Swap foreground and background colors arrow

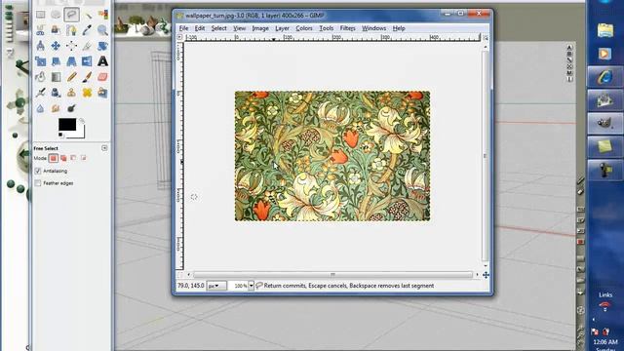(82, 121)
